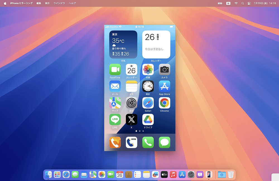Open Launchpad from the Mac Dock
The image size is (279, 181).
57,175
